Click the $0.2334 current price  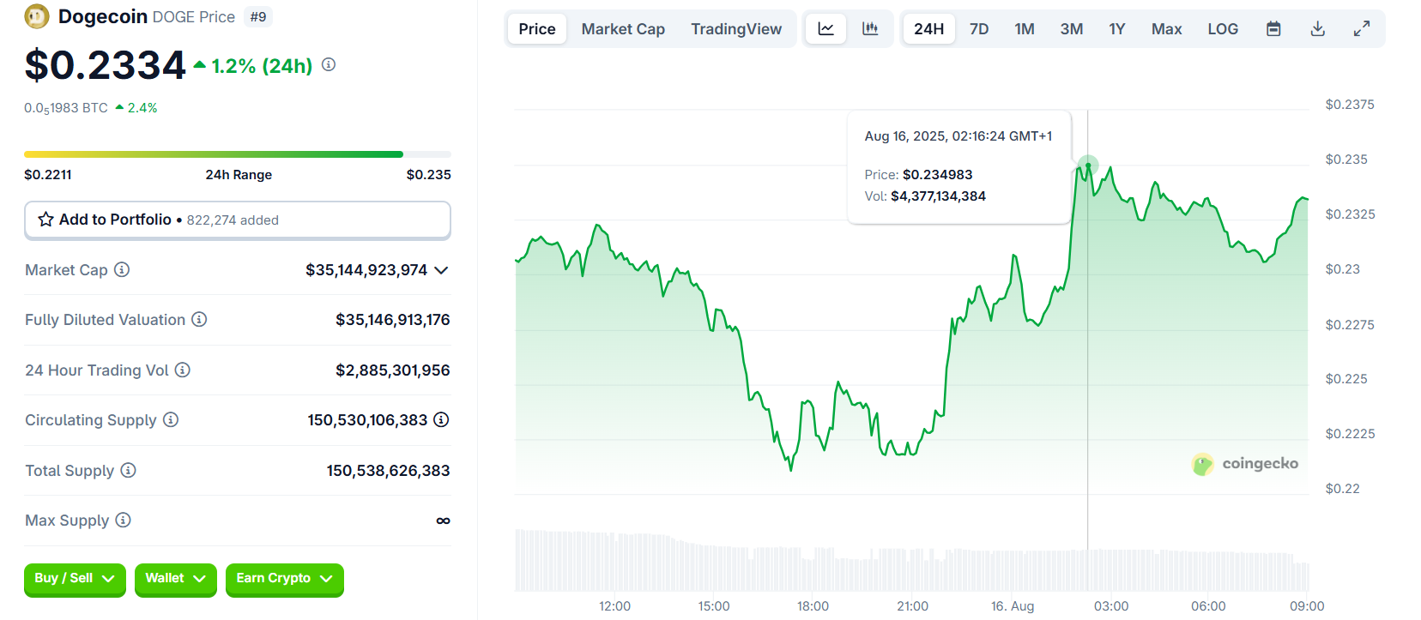pos(105,65)
